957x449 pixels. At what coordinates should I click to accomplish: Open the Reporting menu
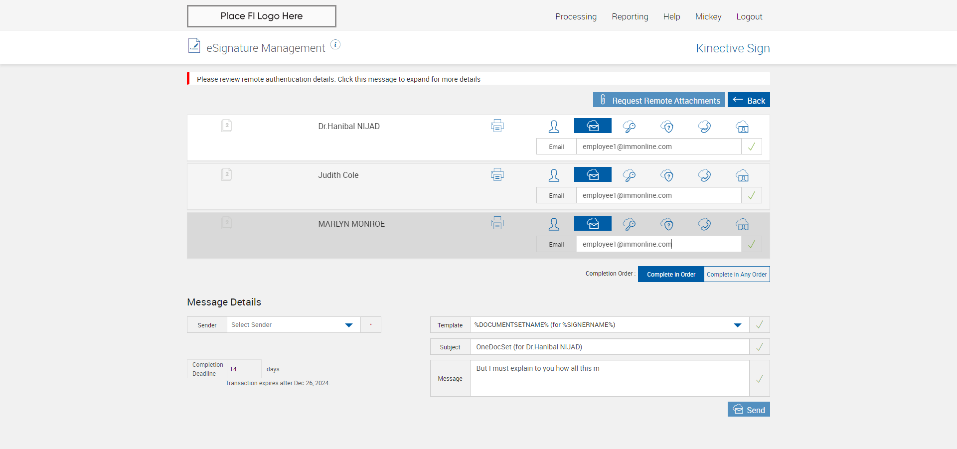point(630,17)
